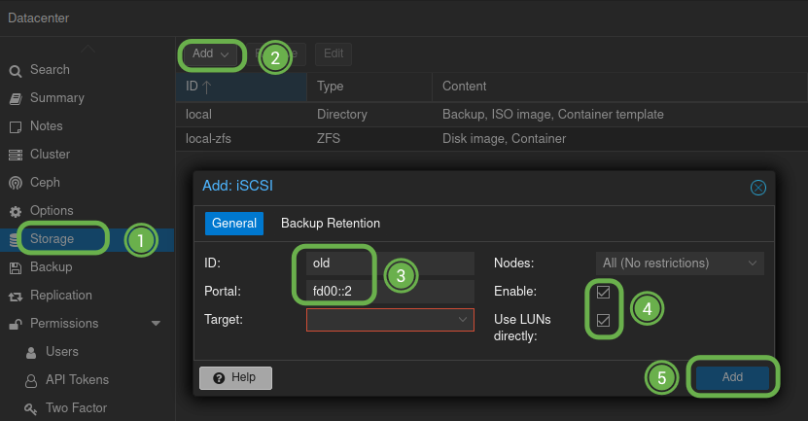Click the question mark Help icon

click(x=219, y=378)
